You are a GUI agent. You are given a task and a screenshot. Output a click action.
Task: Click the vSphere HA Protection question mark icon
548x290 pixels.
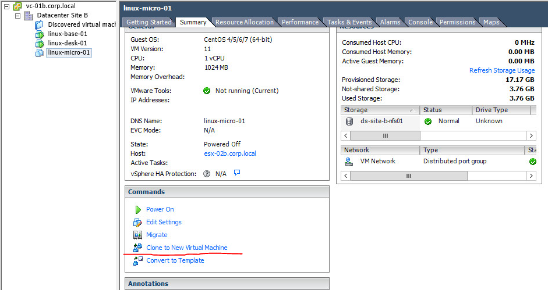207,174
